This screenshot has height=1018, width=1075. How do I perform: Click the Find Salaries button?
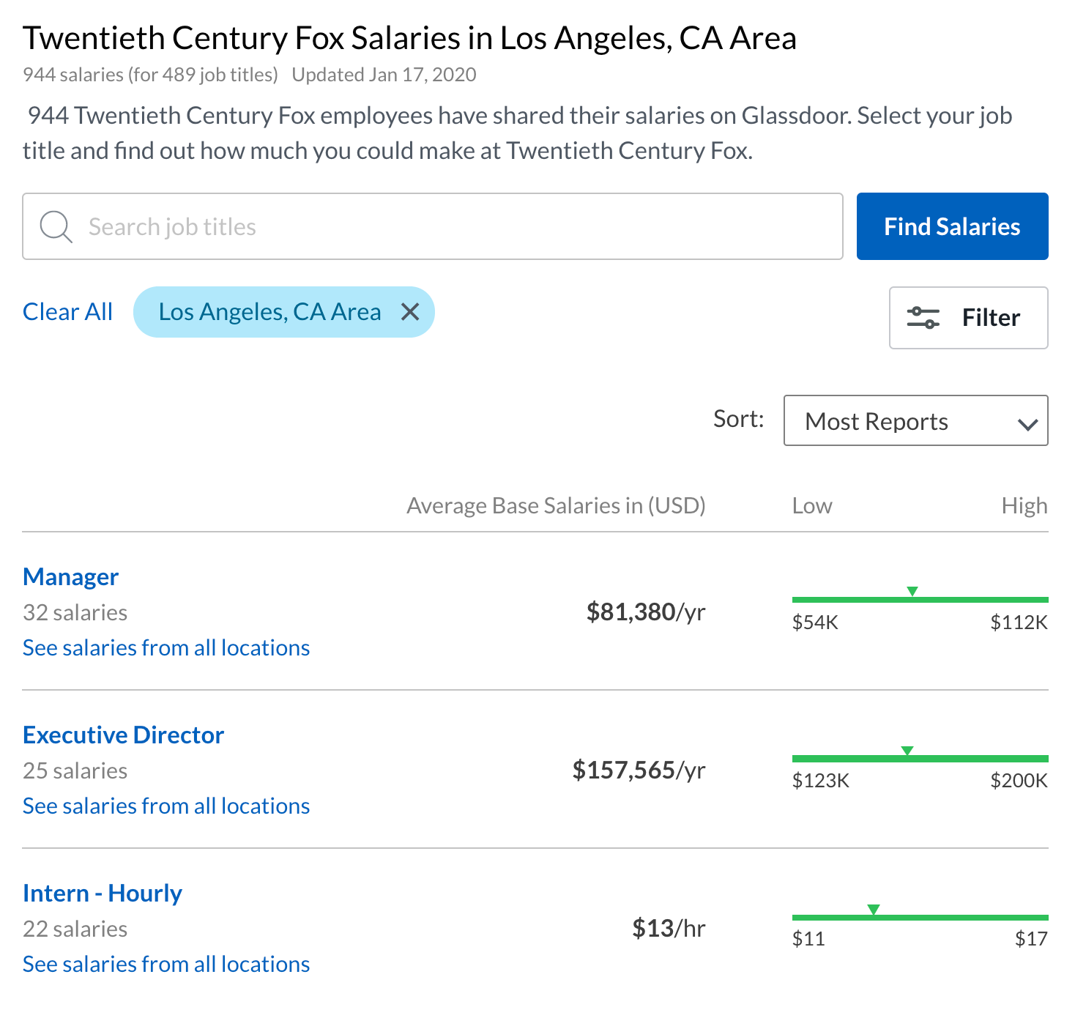tap(953, 226)
